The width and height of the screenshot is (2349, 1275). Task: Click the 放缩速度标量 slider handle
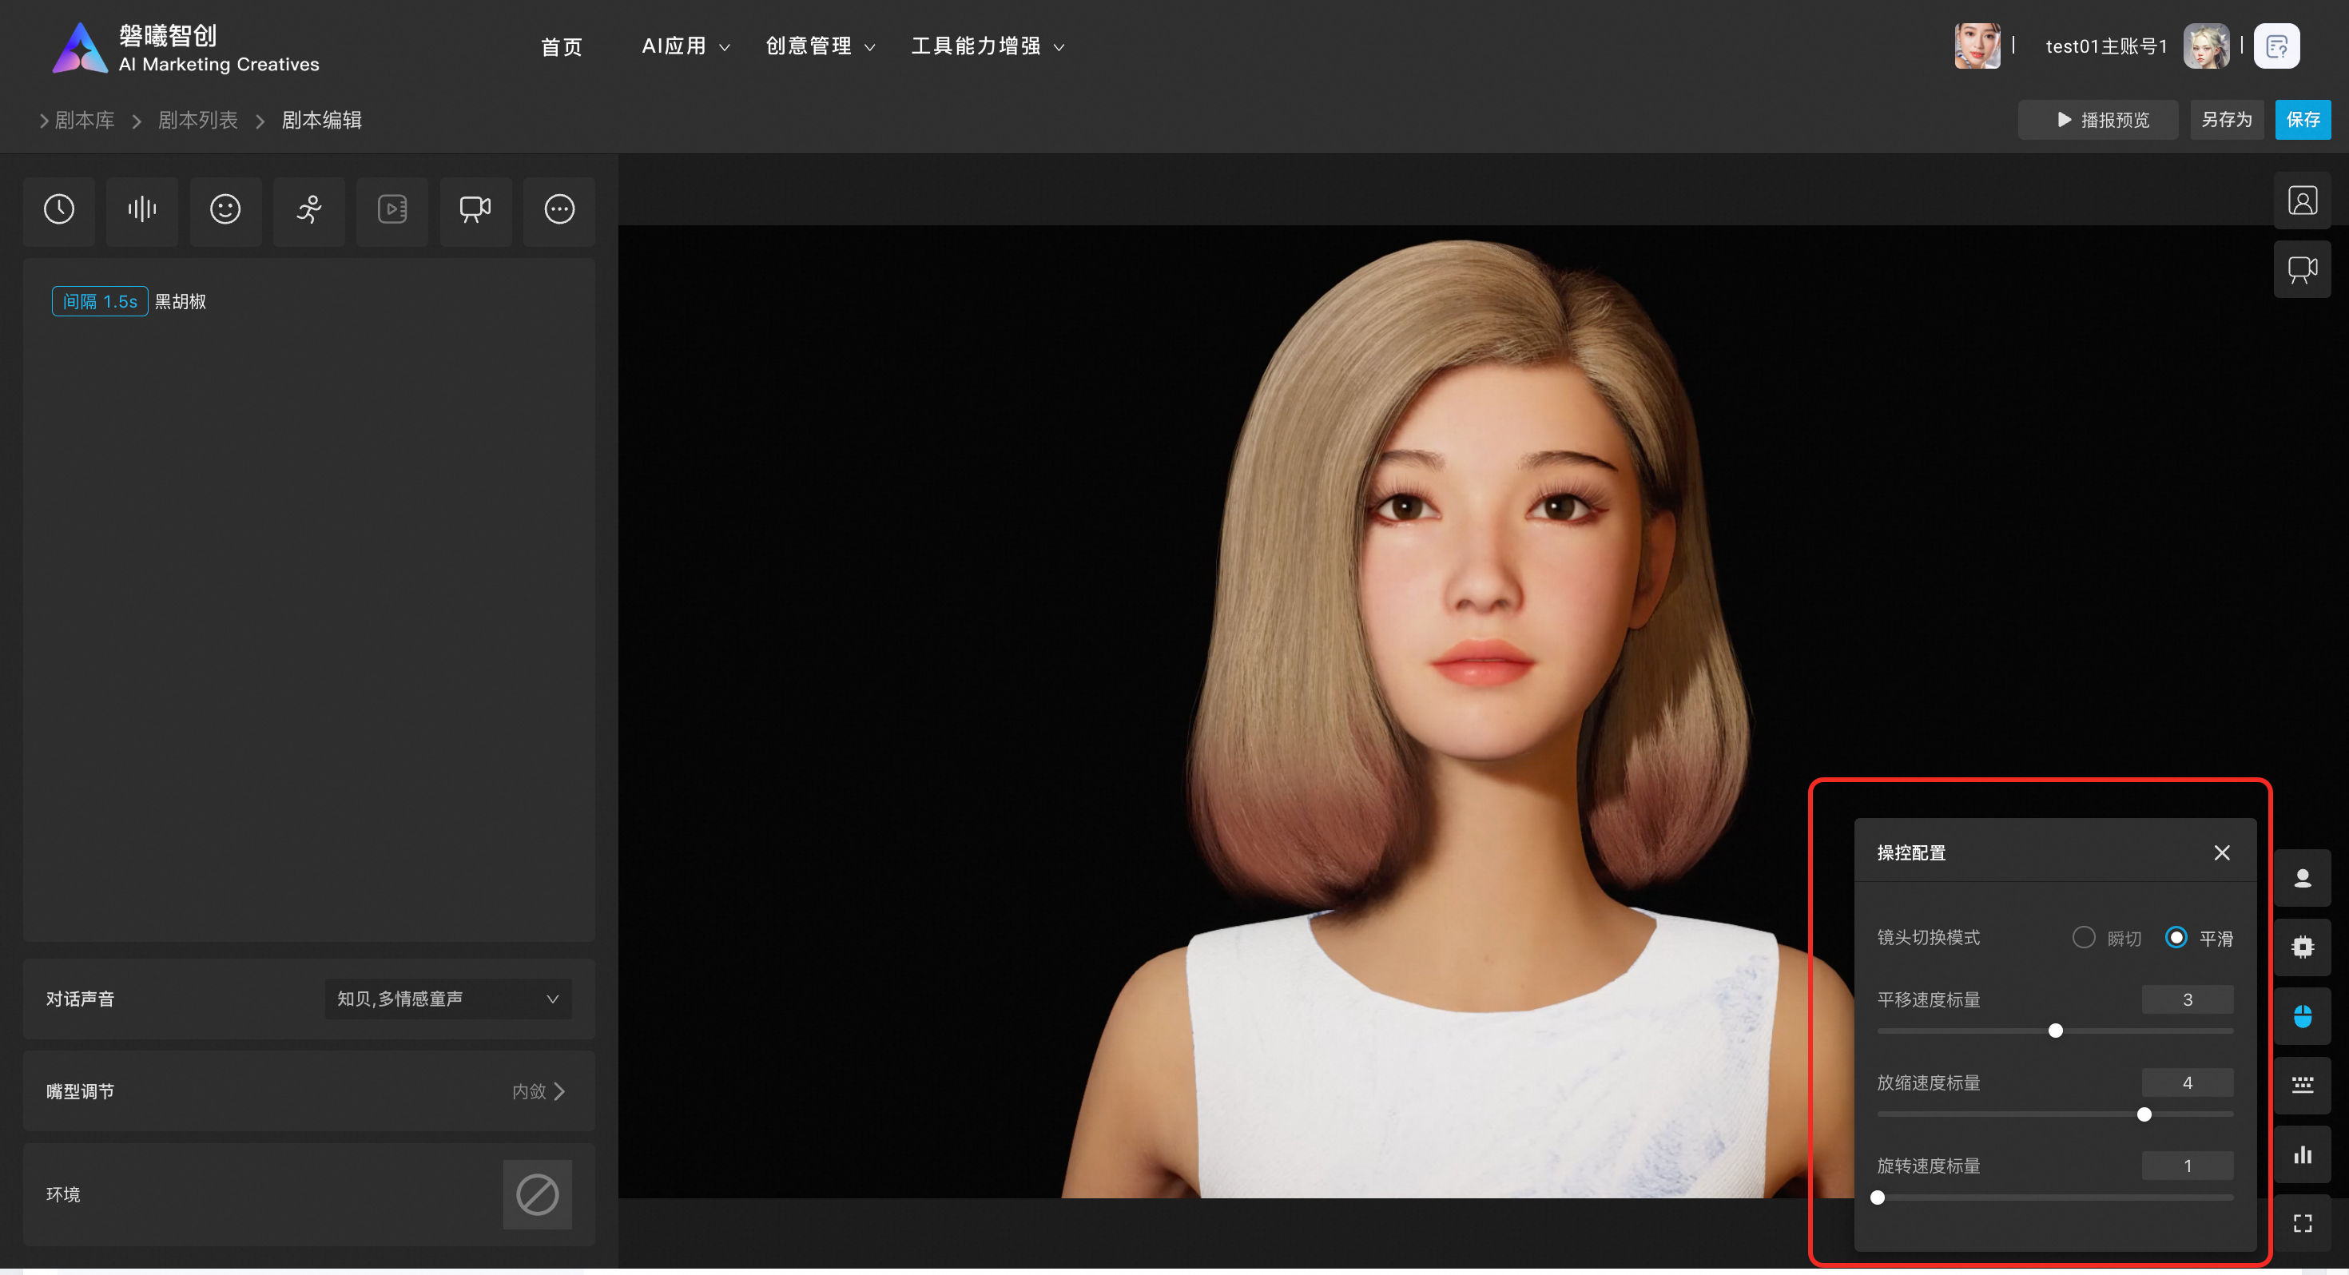pyautogui.click(x=2144, y=1114)
